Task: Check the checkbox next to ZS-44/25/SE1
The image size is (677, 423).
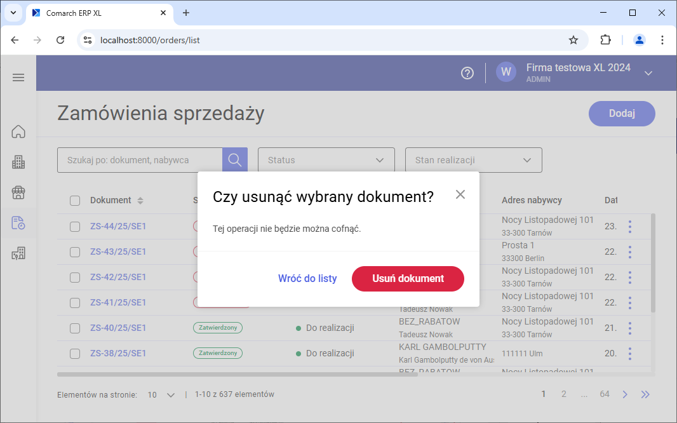Action: pos(74,226)
